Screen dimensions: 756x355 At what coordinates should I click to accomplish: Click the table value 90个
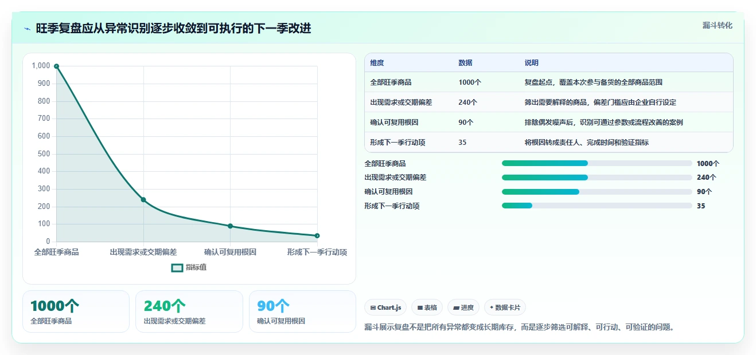466,123
